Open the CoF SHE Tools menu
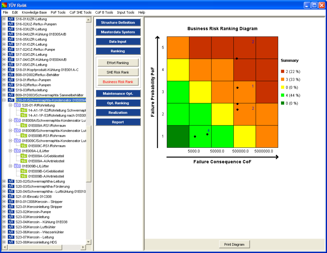 (80, 12)
